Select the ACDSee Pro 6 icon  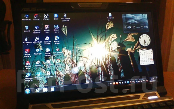point(27,42)
